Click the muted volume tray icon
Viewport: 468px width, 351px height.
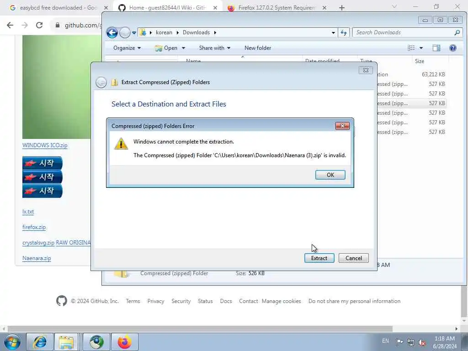(x=422, y=342)
